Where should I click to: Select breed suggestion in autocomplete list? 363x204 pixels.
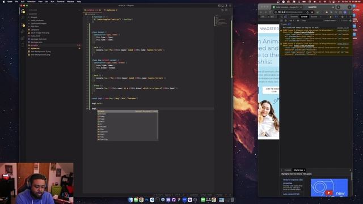[x=128, y=114]
